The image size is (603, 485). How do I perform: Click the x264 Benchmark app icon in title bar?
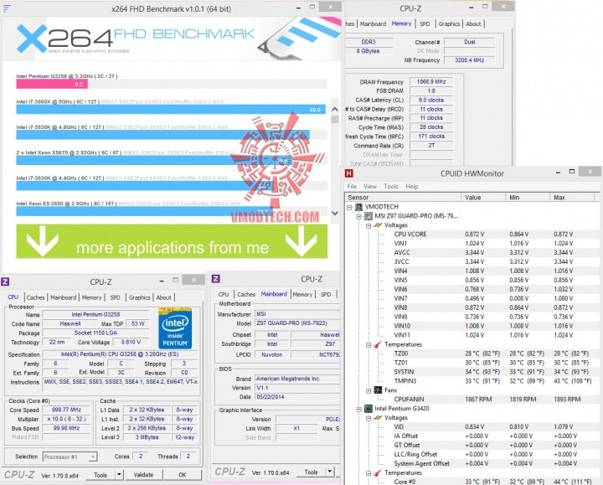point(7,8)
